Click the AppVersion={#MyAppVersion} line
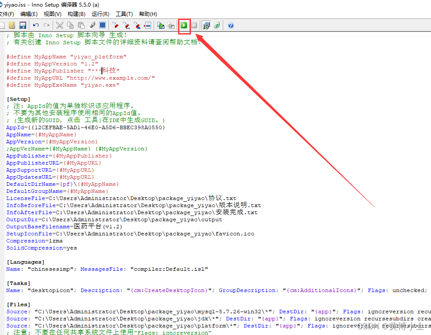 point(52,142)
